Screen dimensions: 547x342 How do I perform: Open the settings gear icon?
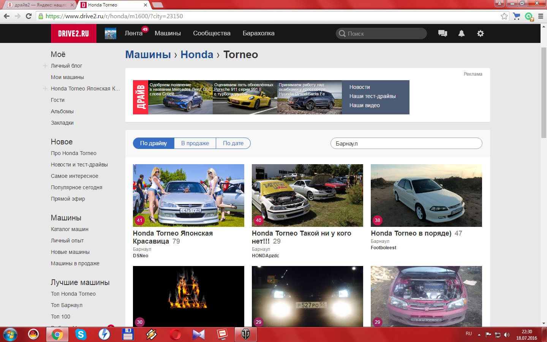[481, 33]
